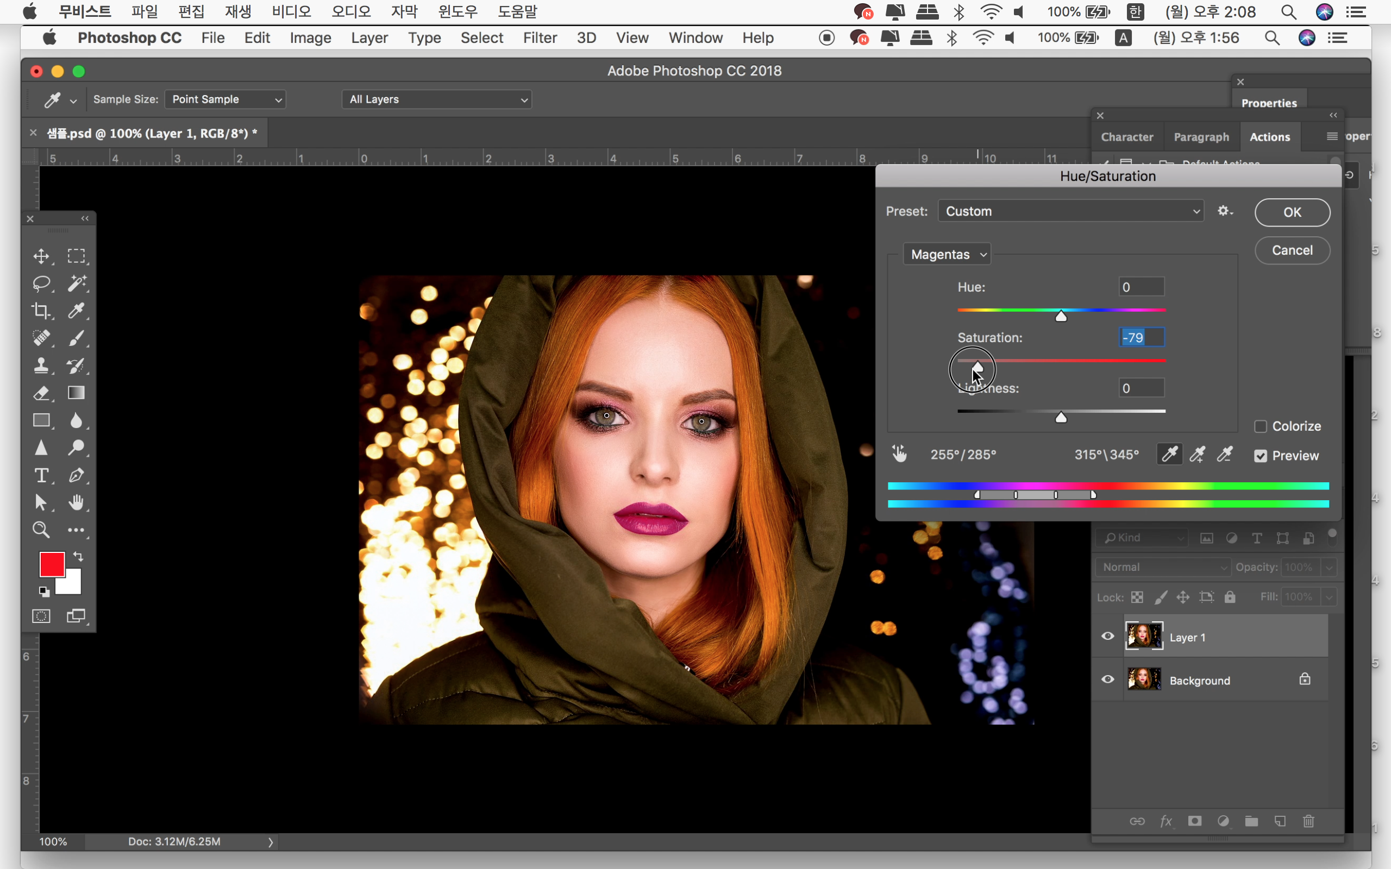Confirm with the OK button
This screenshot has width=1391, height=869.
(x=1292, y=213)
